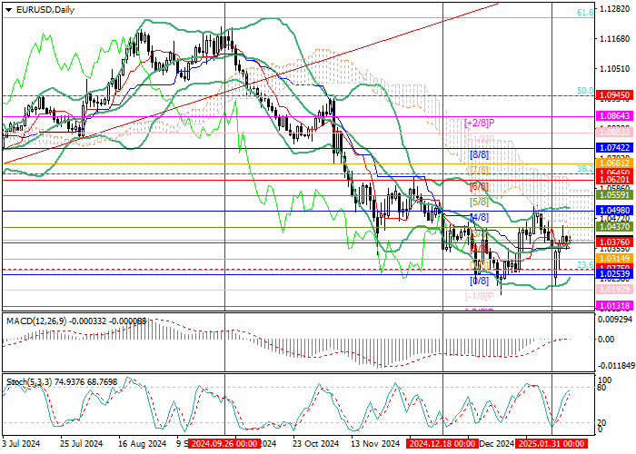Click the red 1.03760 price tag
The width and height of the screenshot is (636, 454).
pos(615,242)
